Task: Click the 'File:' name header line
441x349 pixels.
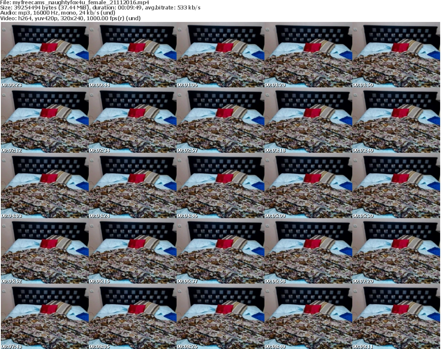Action: point(75,3)
